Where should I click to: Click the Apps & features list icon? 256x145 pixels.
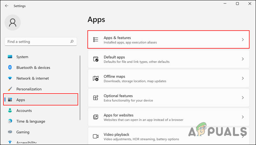click(x=96, y=40)
